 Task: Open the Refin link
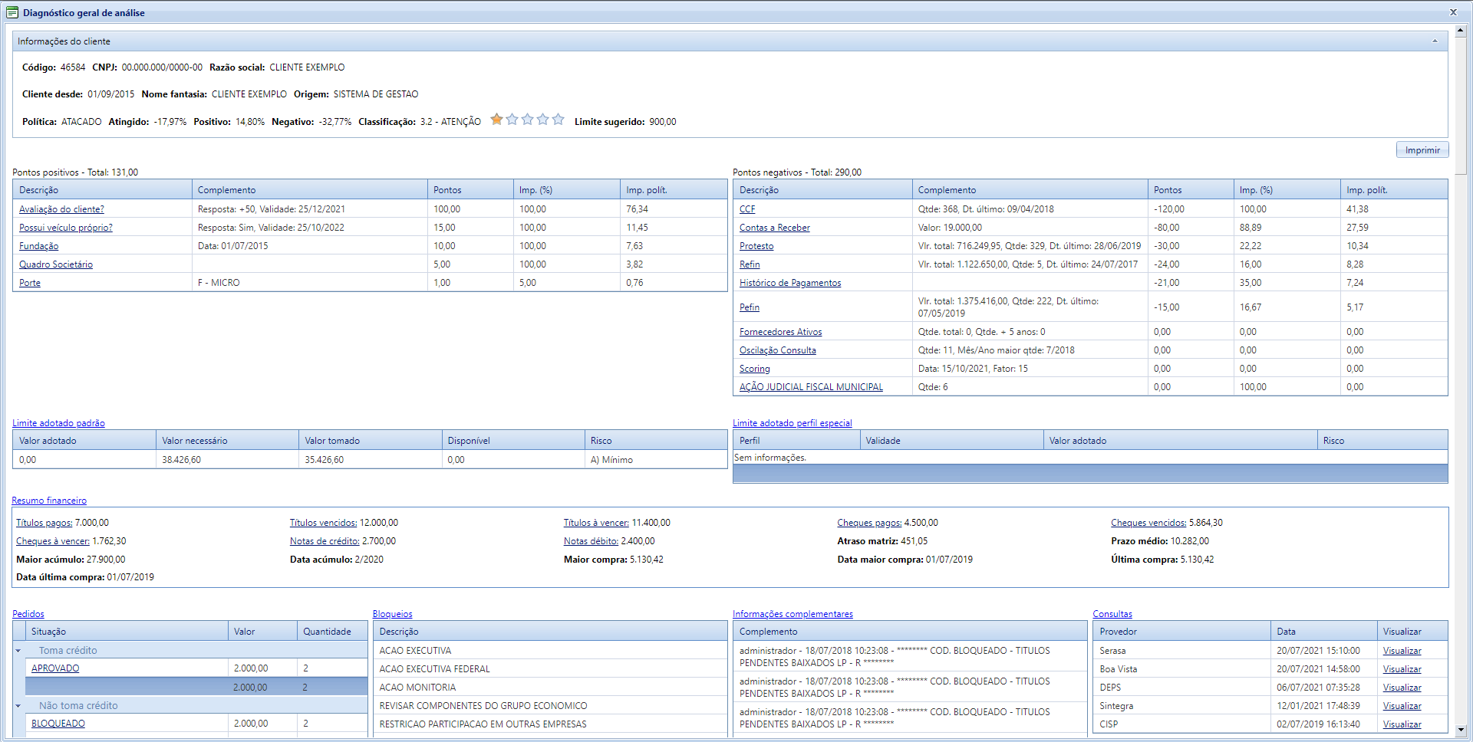(750, 264)
